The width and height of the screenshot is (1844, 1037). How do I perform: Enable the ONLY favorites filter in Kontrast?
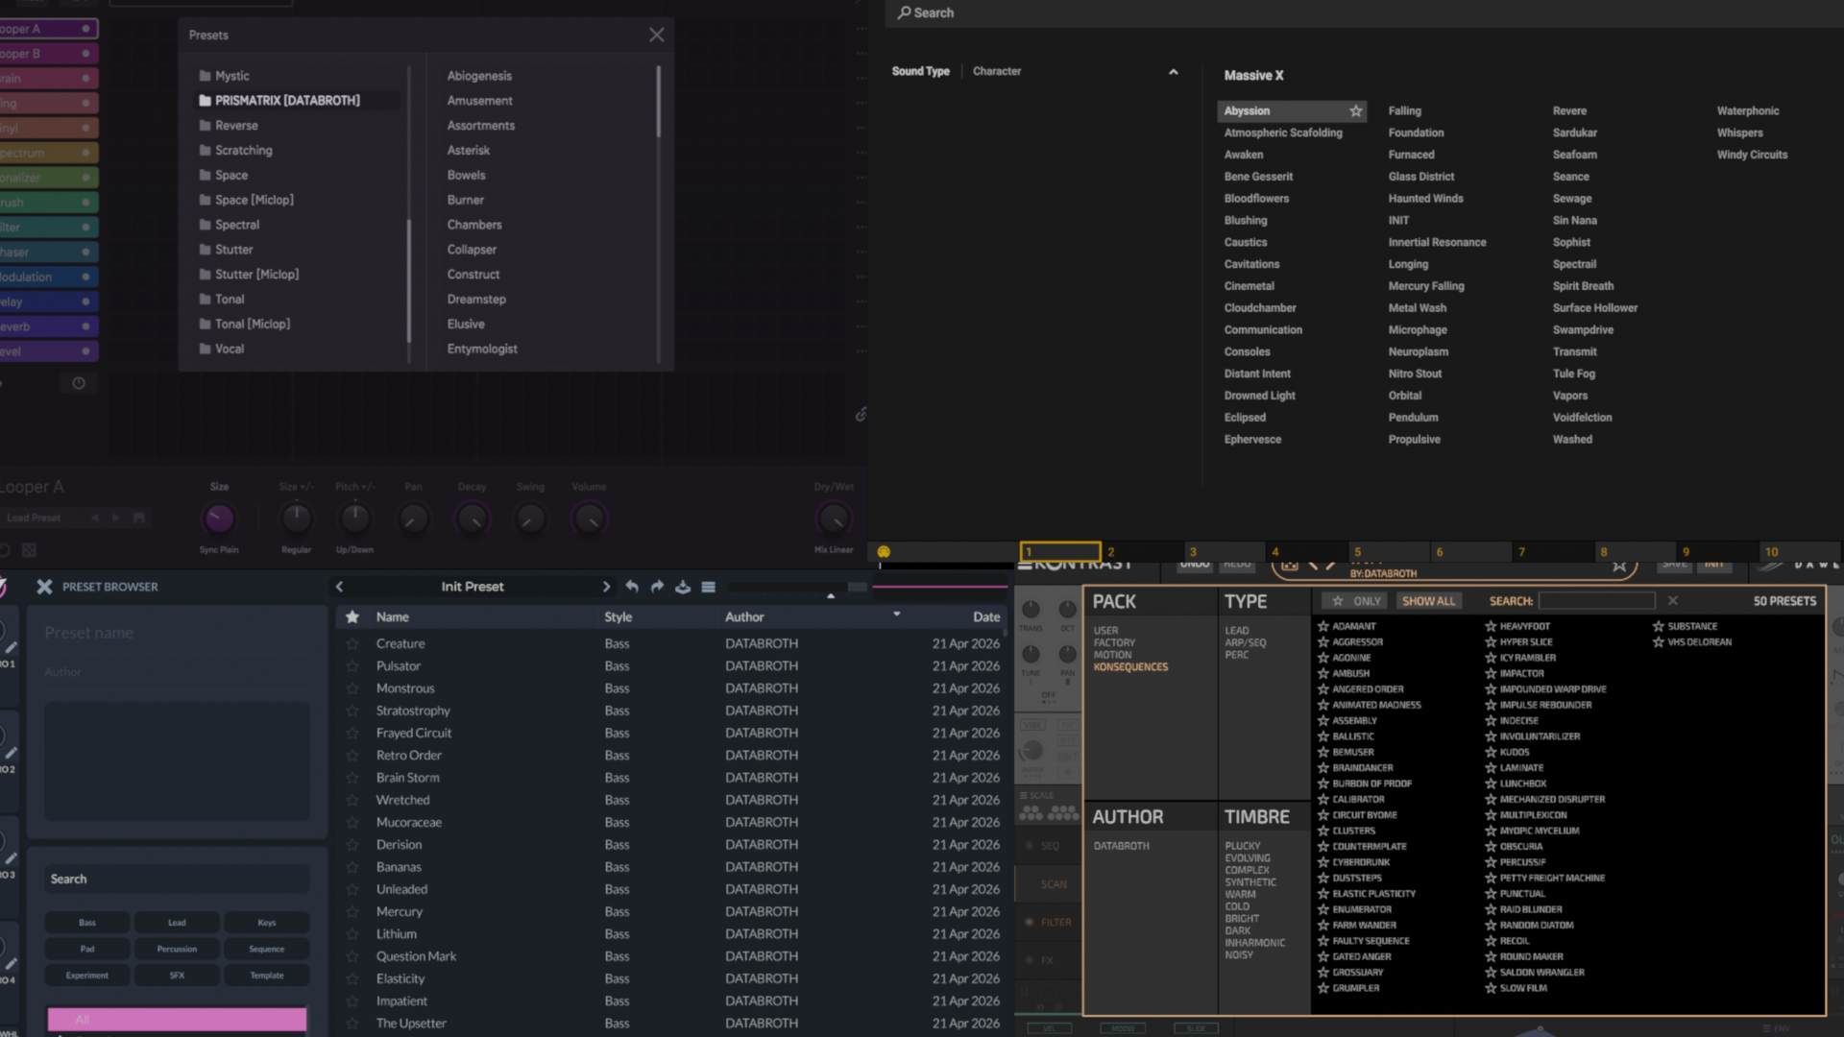(1354, 600)
